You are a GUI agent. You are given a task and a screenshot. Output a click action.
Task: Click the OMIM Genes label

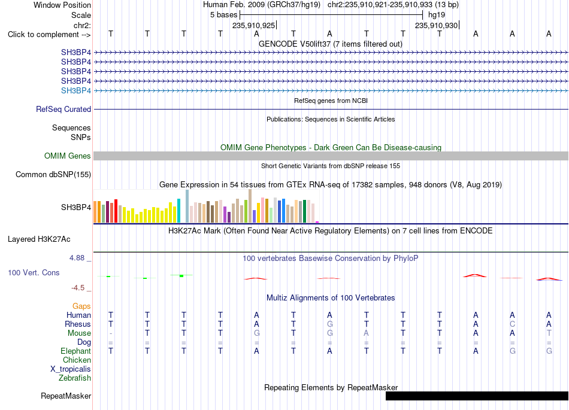68,156
